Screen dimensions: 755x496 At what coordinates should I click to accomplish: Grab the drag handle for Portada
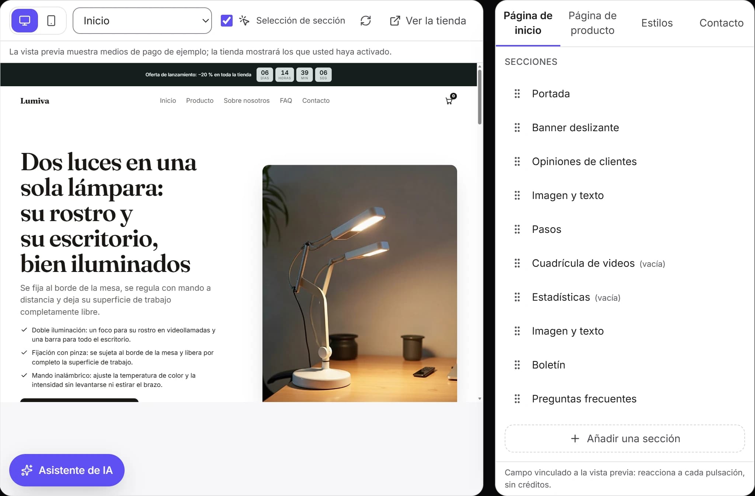pyautogui.click(x=517, y=94)
